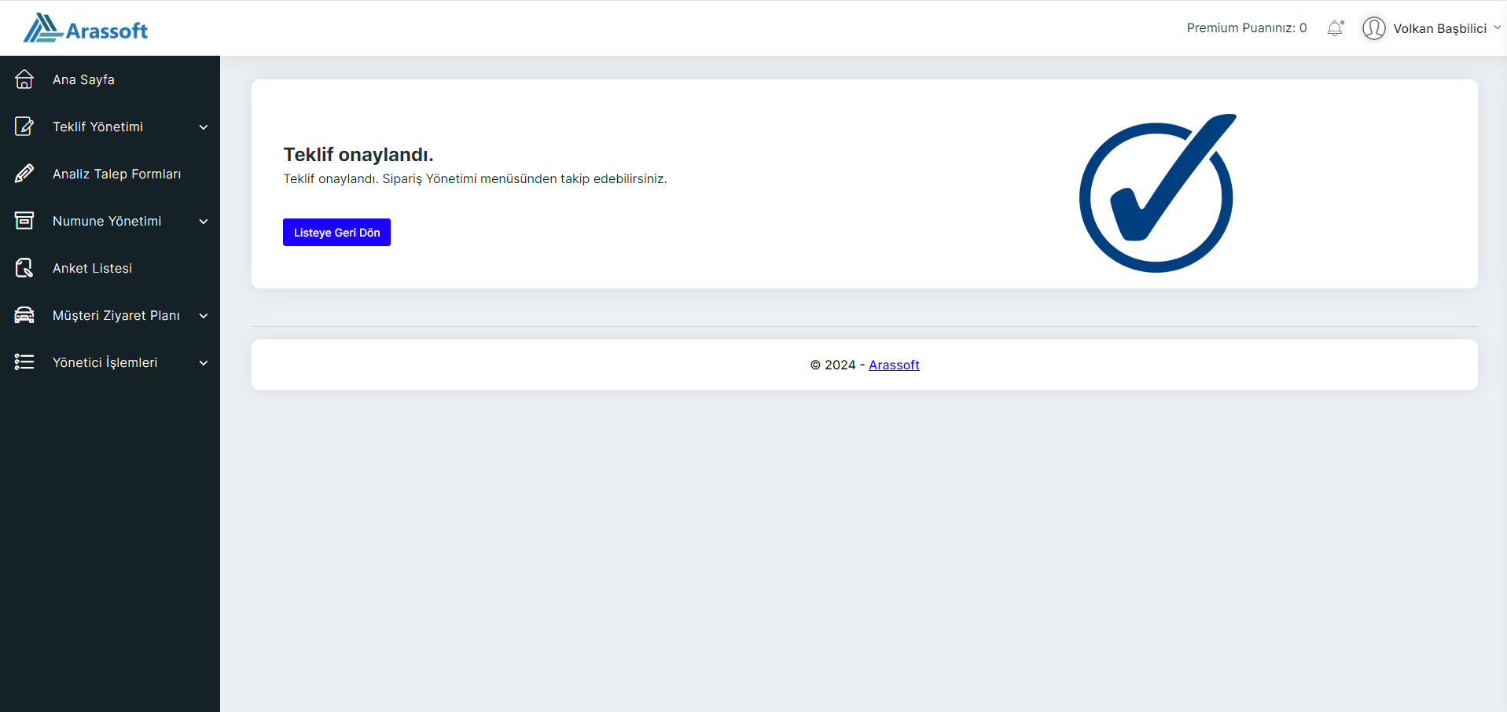Click the Teklif Yönetimi edit icon

24,127
